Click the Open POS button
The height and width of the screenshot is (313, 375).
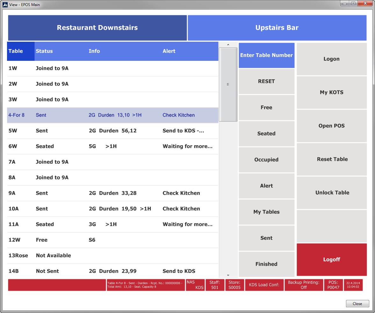point(331,126)
